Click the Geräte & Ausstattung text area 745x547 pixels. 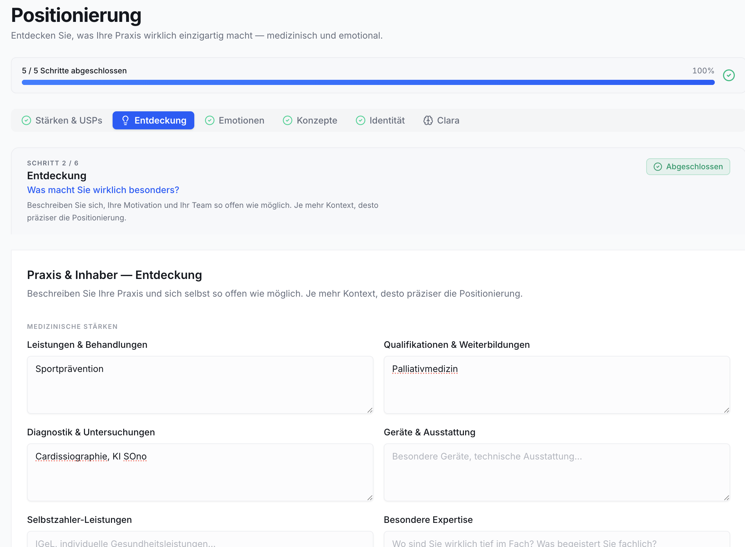557,472
